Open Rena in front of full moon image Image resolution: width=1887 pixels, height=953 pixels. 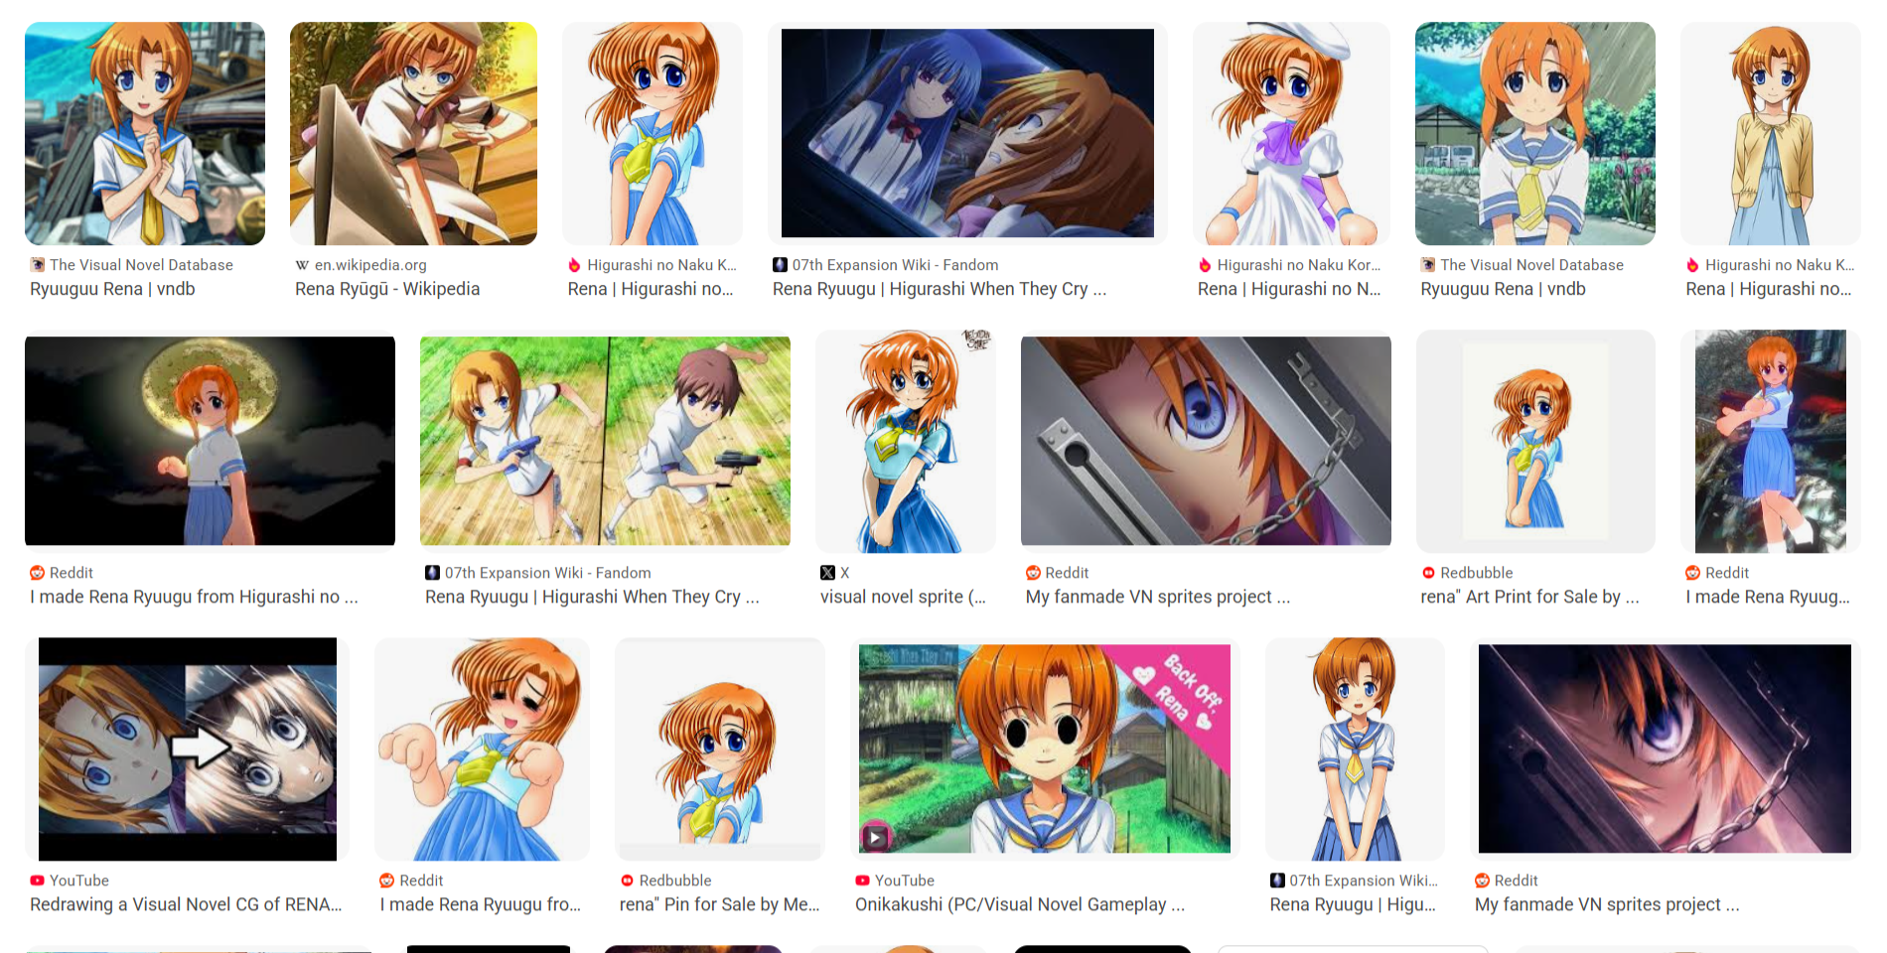[x=210, y=441]
